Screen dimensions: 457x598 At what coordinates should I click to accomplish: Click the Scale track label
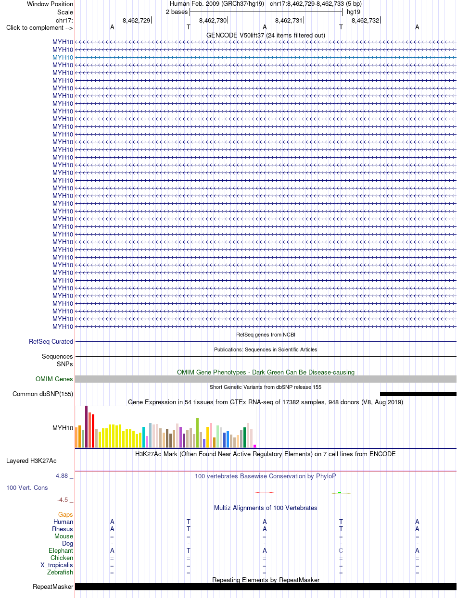coord(65,12)
